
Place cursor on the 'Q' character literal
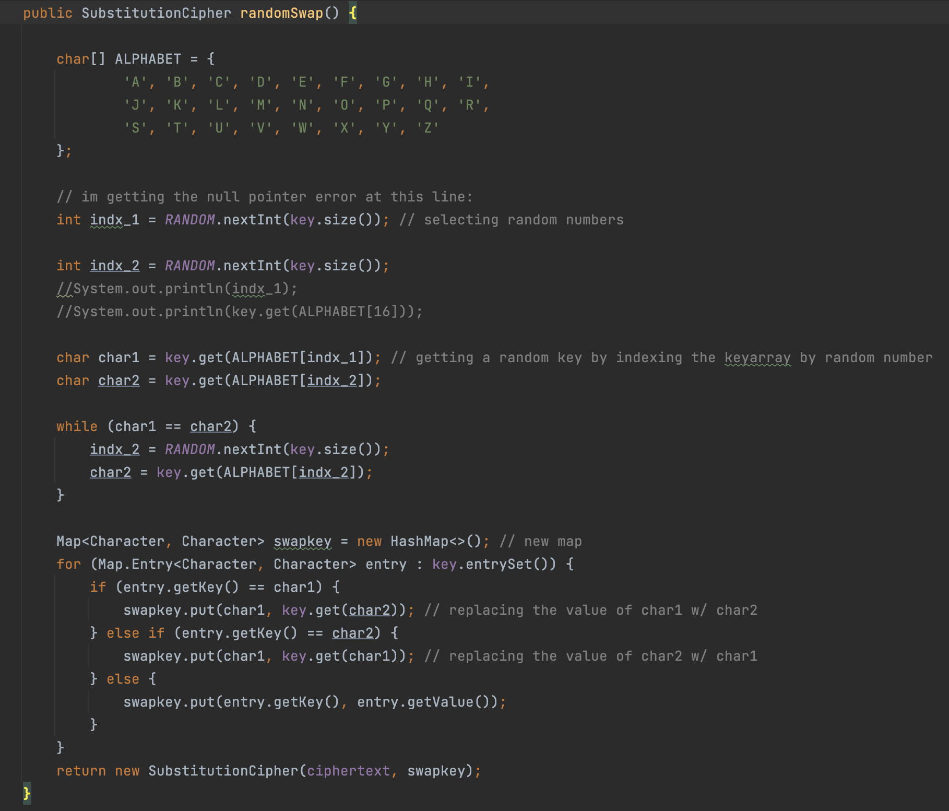coord(428,105)
